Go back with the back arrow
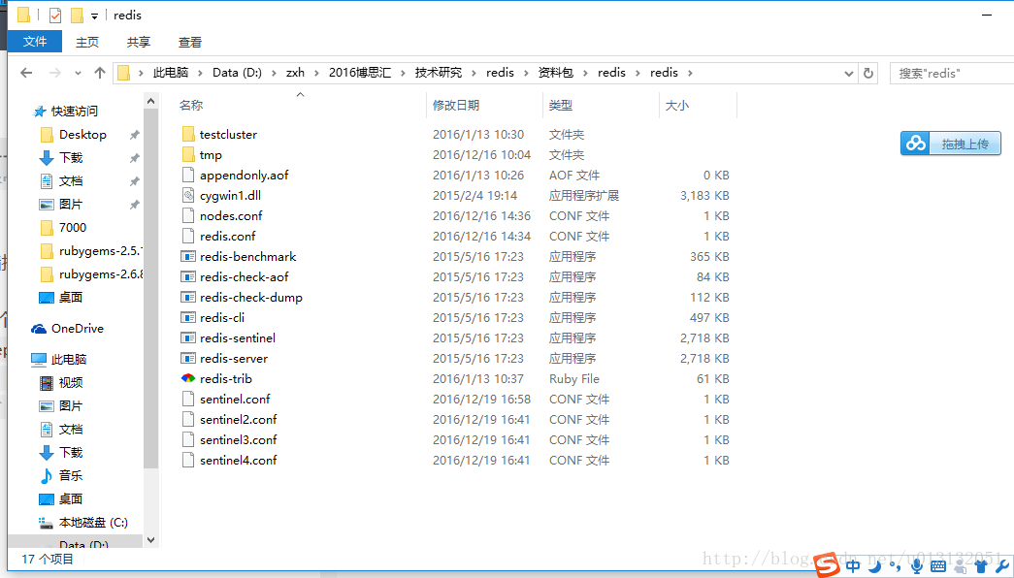Screen dimensions: 1014x578 26,73
